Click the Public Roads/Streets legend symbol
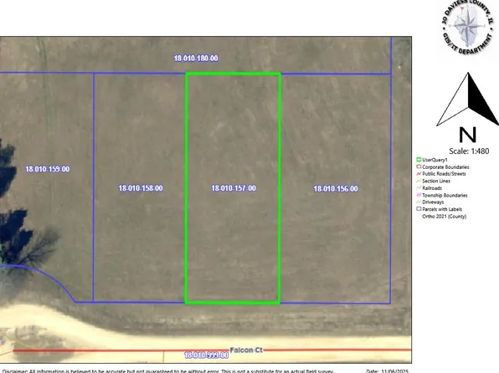The width and height of the screenshot is (499, 373). tap(419, 174)
